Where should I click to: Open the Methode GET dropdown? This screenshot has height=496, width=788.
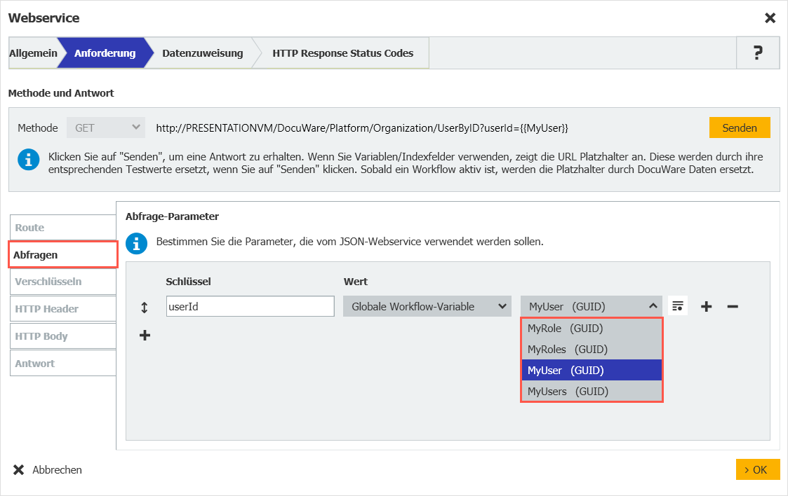(x=105, y=128)
